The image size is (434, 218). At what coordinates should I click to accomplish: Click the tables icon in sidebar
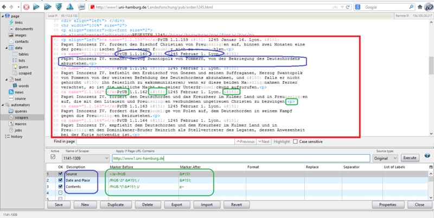coord(15,54)
